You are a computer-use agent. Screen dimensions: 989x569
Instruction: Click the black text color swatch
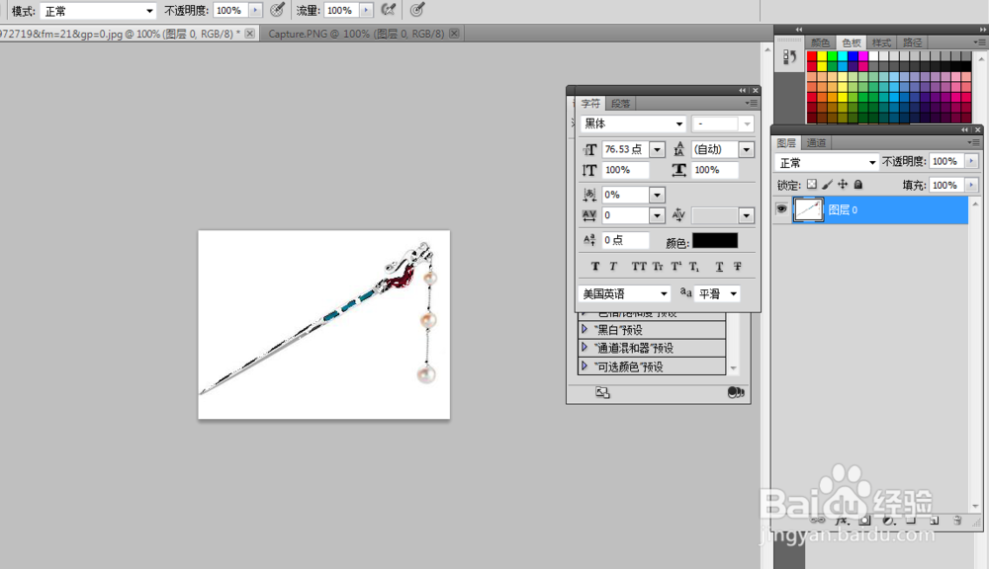(715, 241)
